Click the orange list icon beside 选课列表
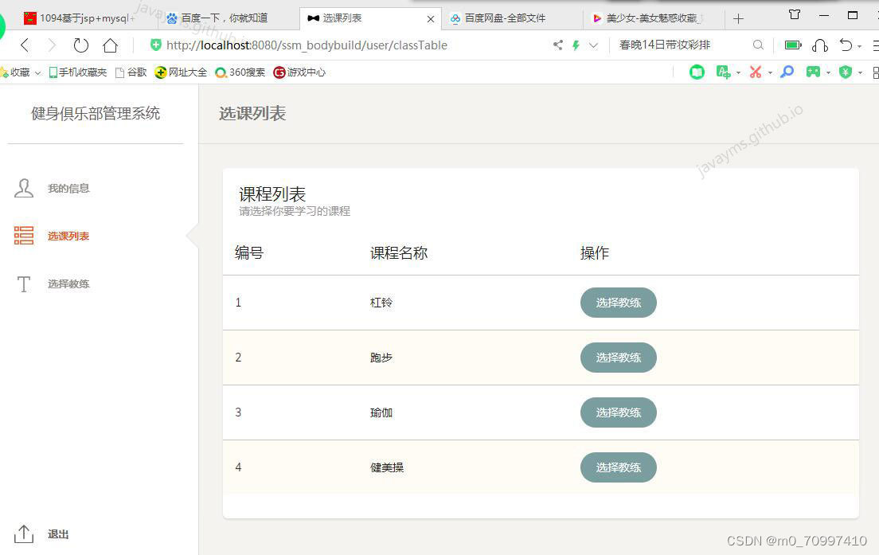The height and width of the screenshot is (555, 879). point(24,236)
